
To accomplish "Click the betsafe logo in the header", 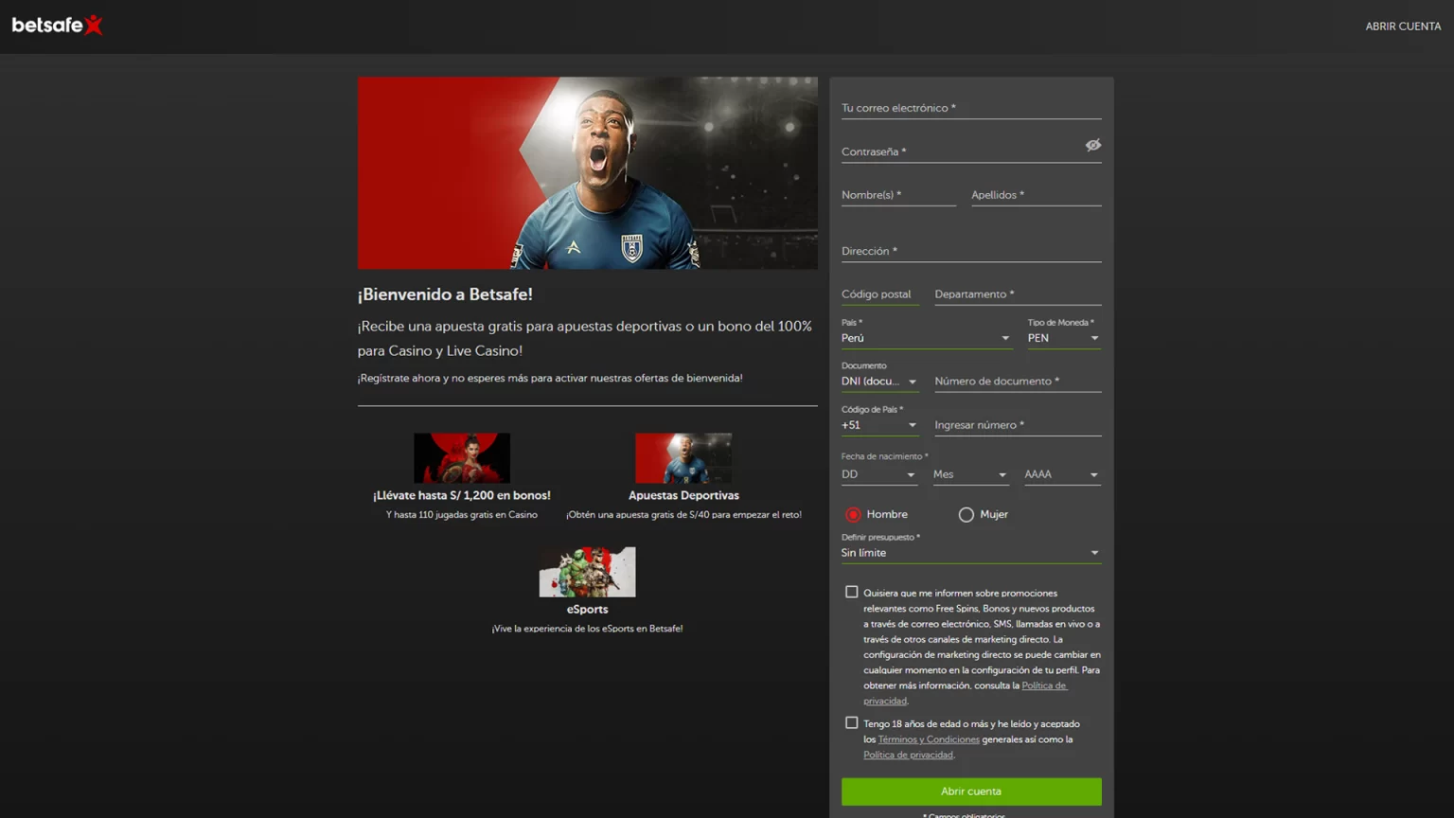I will (x=57, y=26).
